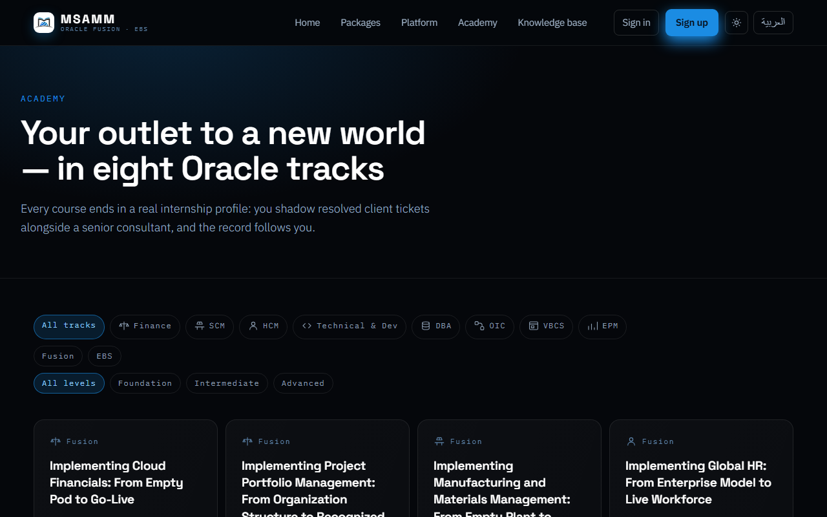Click the scales icon in Finance chip
The image size is (827, 517).
124,326
